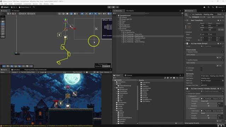The width and height of the screenshot is (226, 127).
Task: Open Element 0 Direction dropdown Down Left
Action: (212, 101)
